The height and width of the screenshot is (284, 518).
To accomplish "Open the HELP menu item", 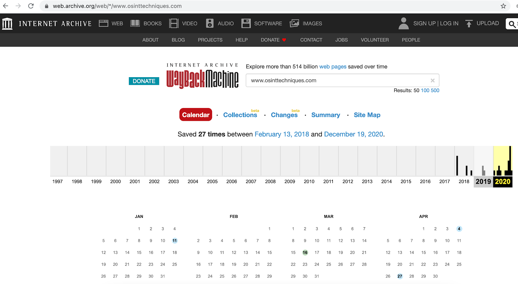I will [242, 40].
